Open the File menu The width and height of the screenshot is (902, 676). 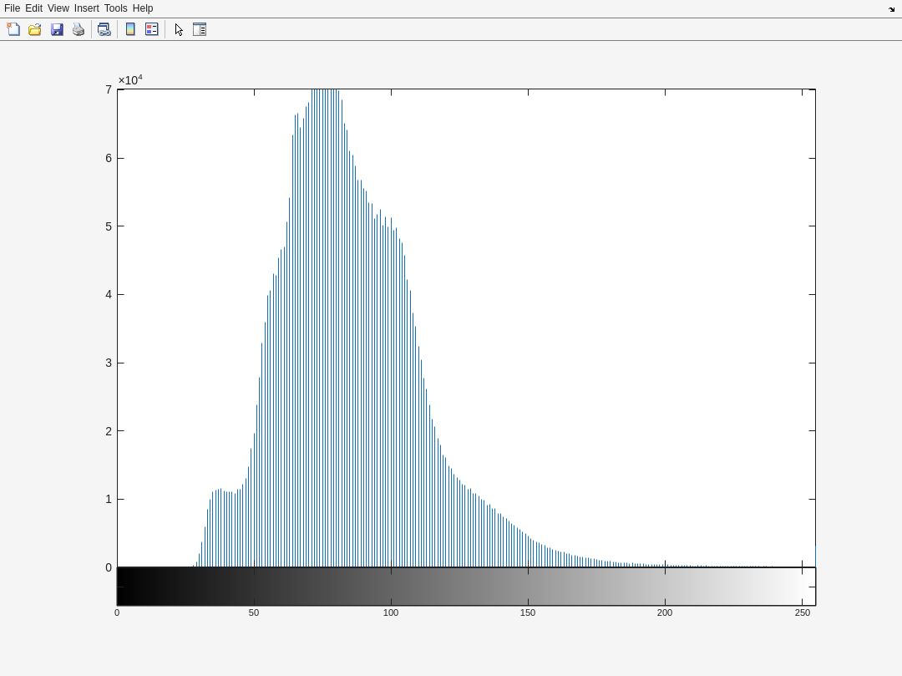click(x=12, y=8)
